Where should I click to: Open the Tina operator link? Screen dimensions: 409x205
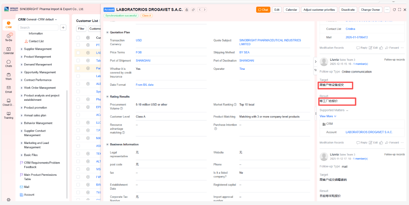tap(242, 69)
